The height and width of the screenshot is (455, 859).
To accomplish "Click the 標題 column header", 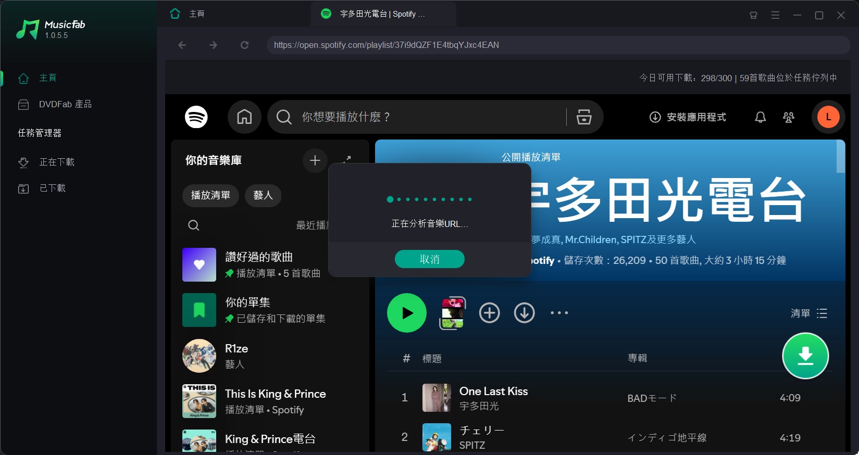I will (x=432, y=359).
